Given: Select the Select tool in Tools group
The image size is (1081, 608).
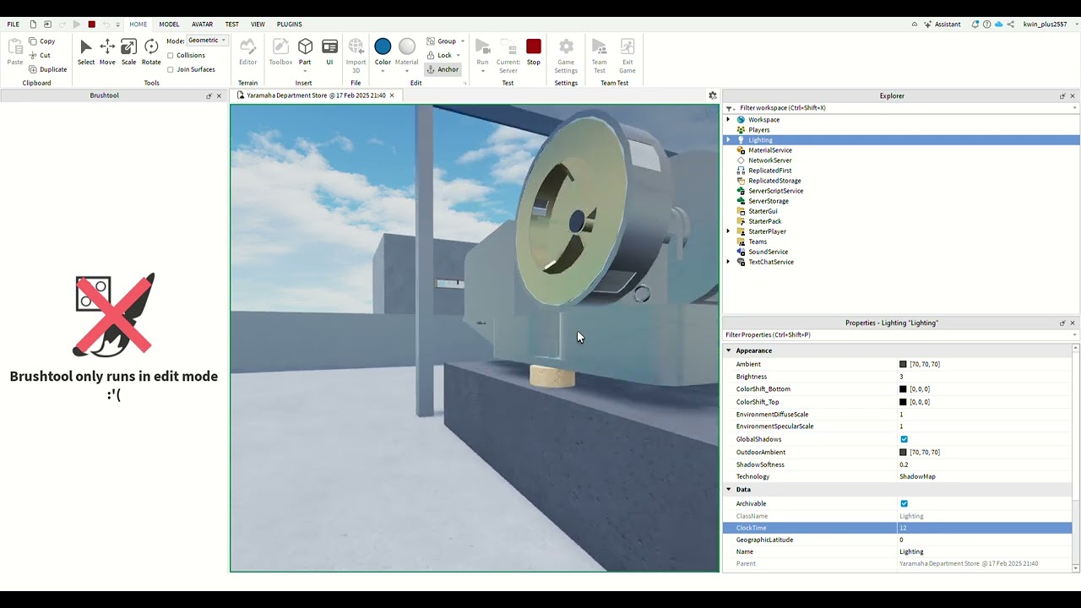Looking at the screenshot, I should tap(86, 52).
